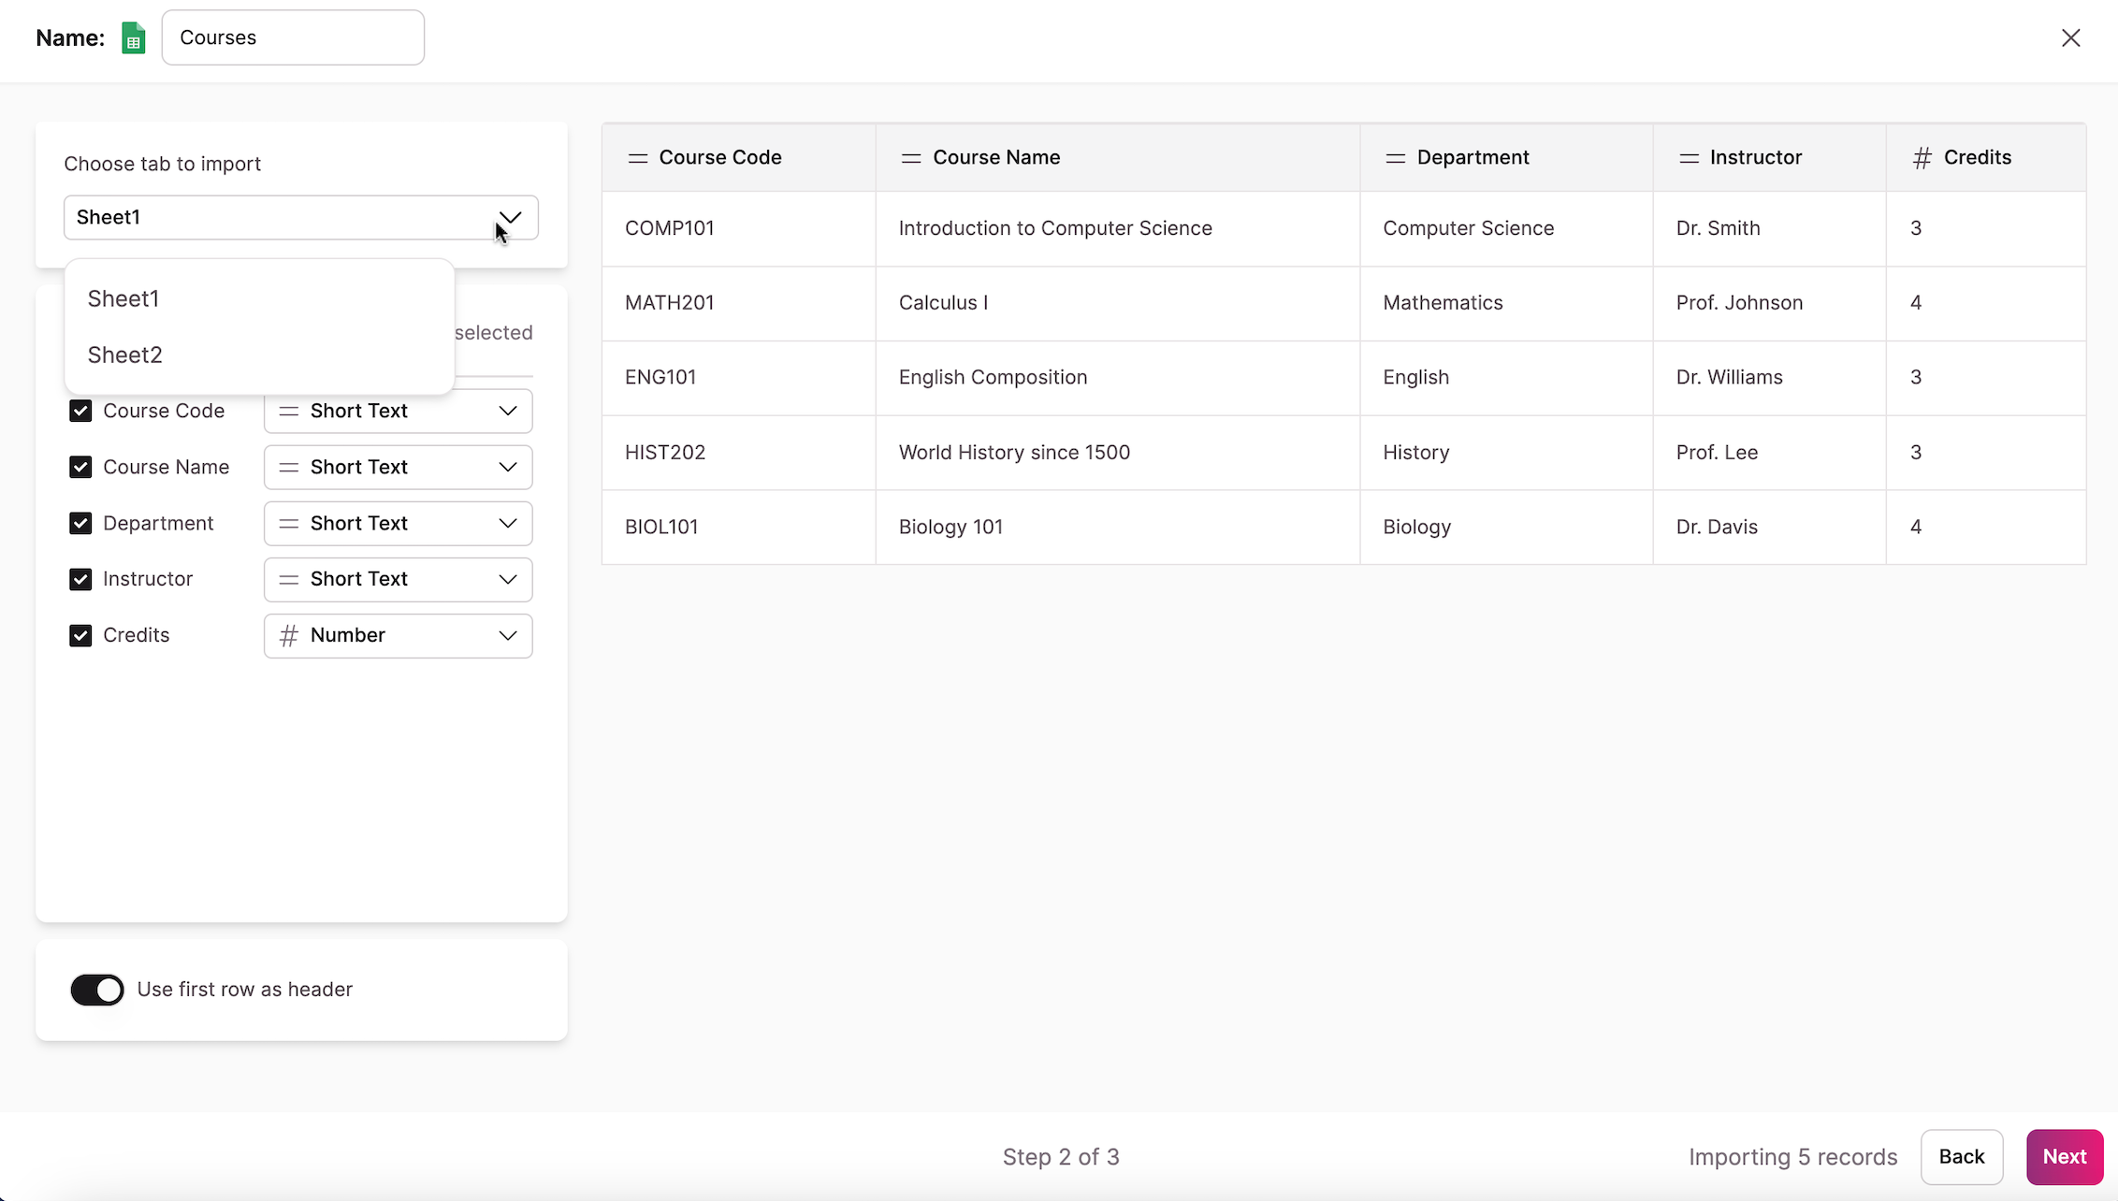Edit the Courses name field
Screen dimensions: 2118x1201
pyautogui.click(x=293, y=37)
